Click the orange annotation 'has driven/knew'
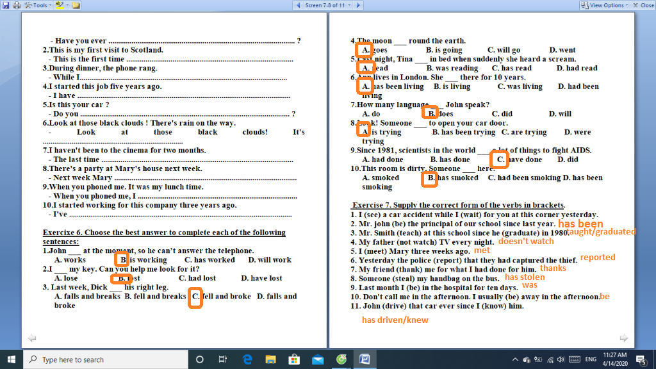 tap(395, 320)
